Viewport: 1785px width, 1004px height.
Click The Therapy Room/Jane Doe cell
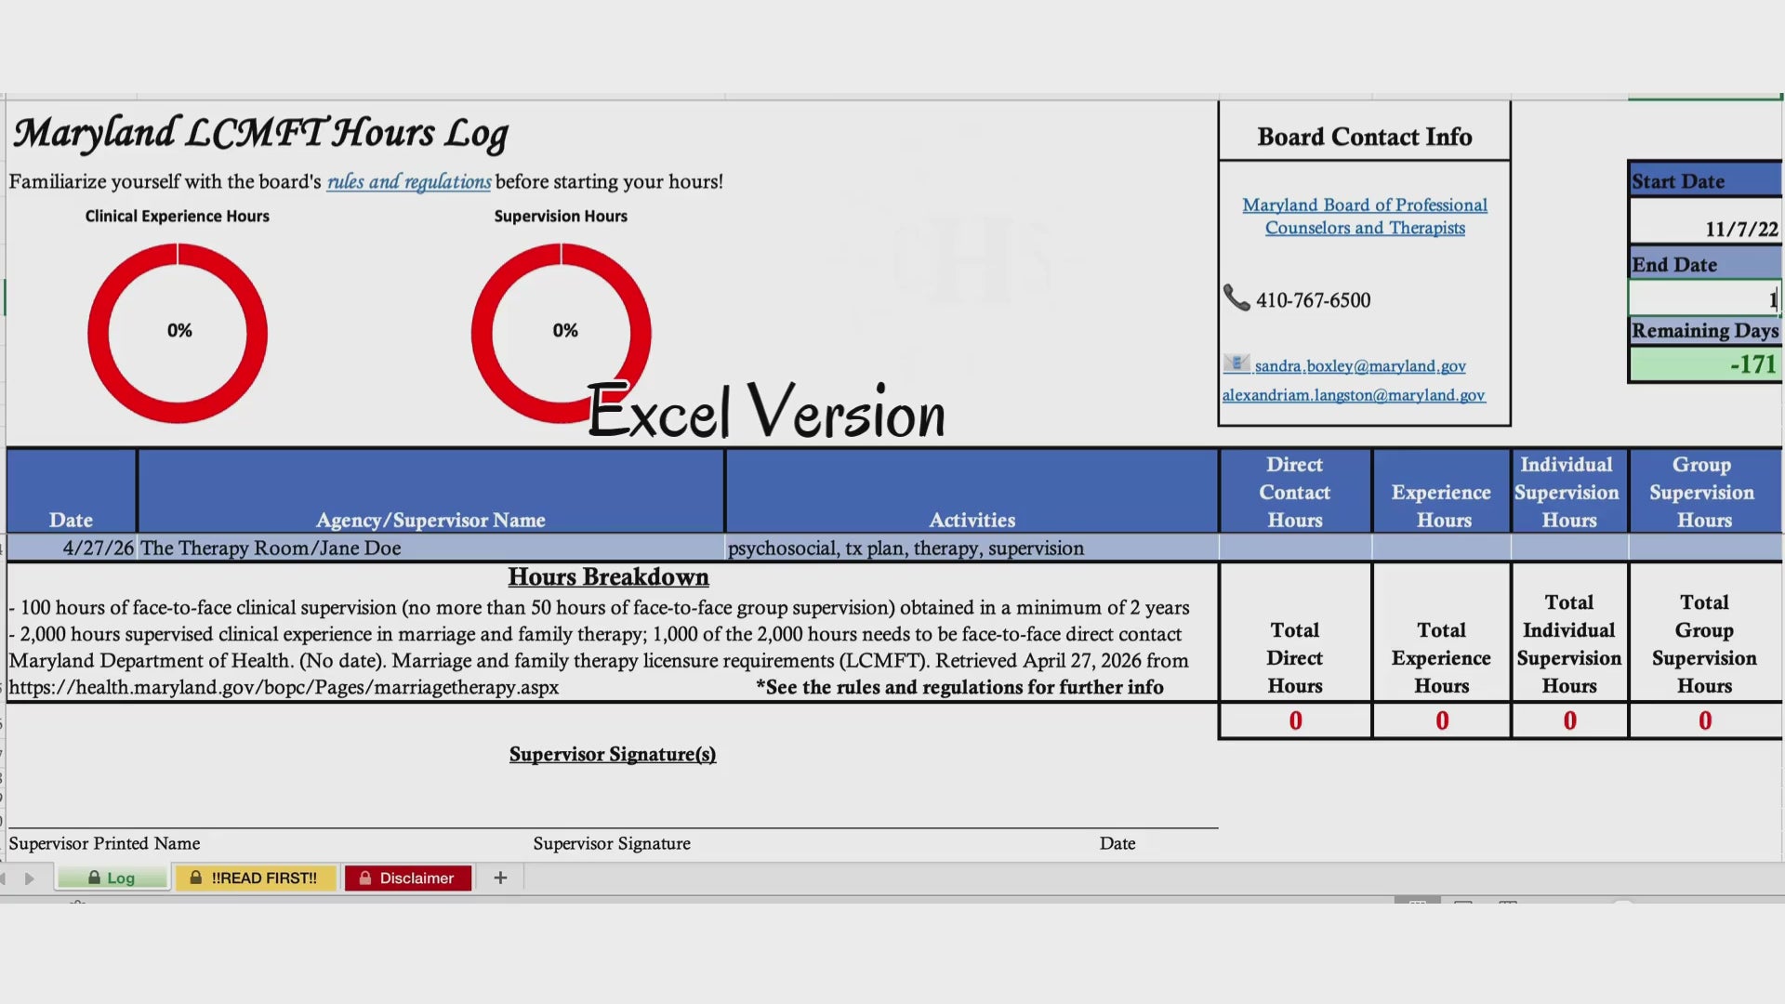[x=430, y=548]
